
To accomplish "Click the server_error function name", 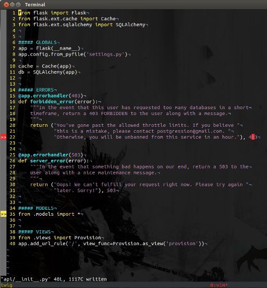I will (x=48, y=161).
